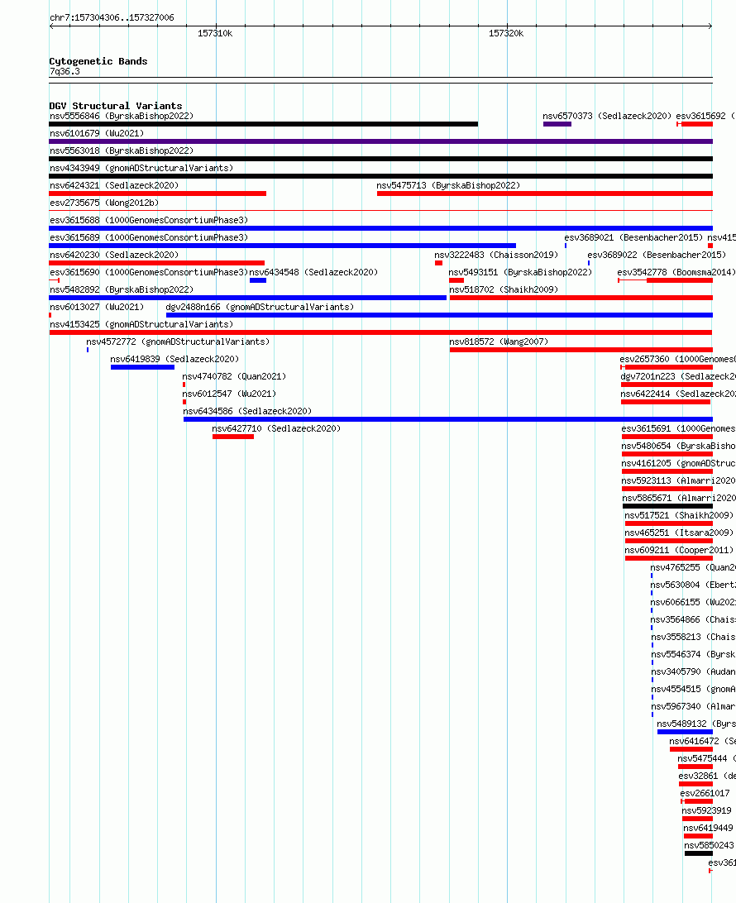
Task: Open nsv818572 (Wang2007) label
Action: tap(499, 342)
